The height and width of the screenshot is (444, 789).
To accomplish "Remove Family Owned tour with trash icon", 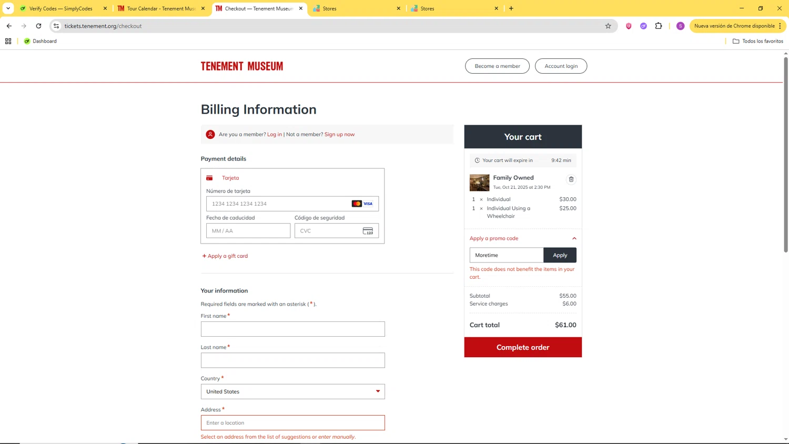I will tap(571, 179).
